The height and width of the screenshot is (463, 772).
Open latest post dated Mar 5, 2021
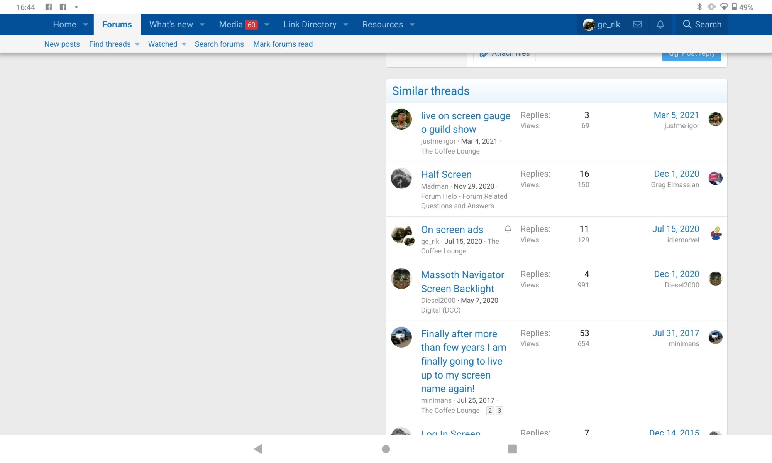pyautogui.click(x=676, y=115)
